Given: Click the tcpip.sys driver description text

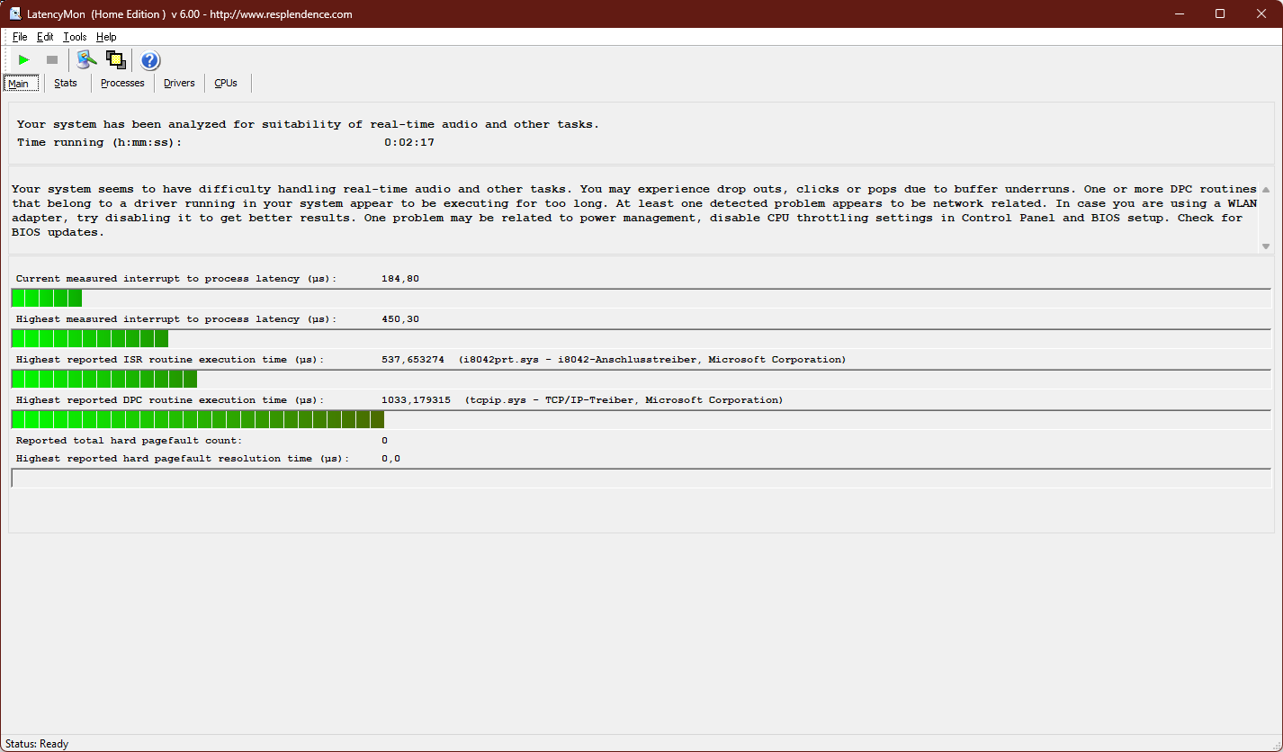Looking at the screenshot, I should pyautogui.click(x=624, y=400).
